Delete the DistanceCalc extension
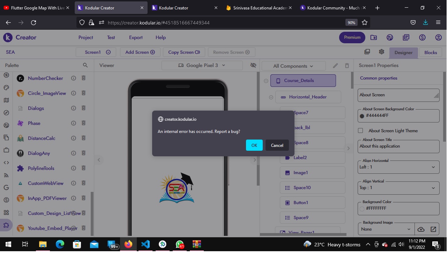 (83, 138)
